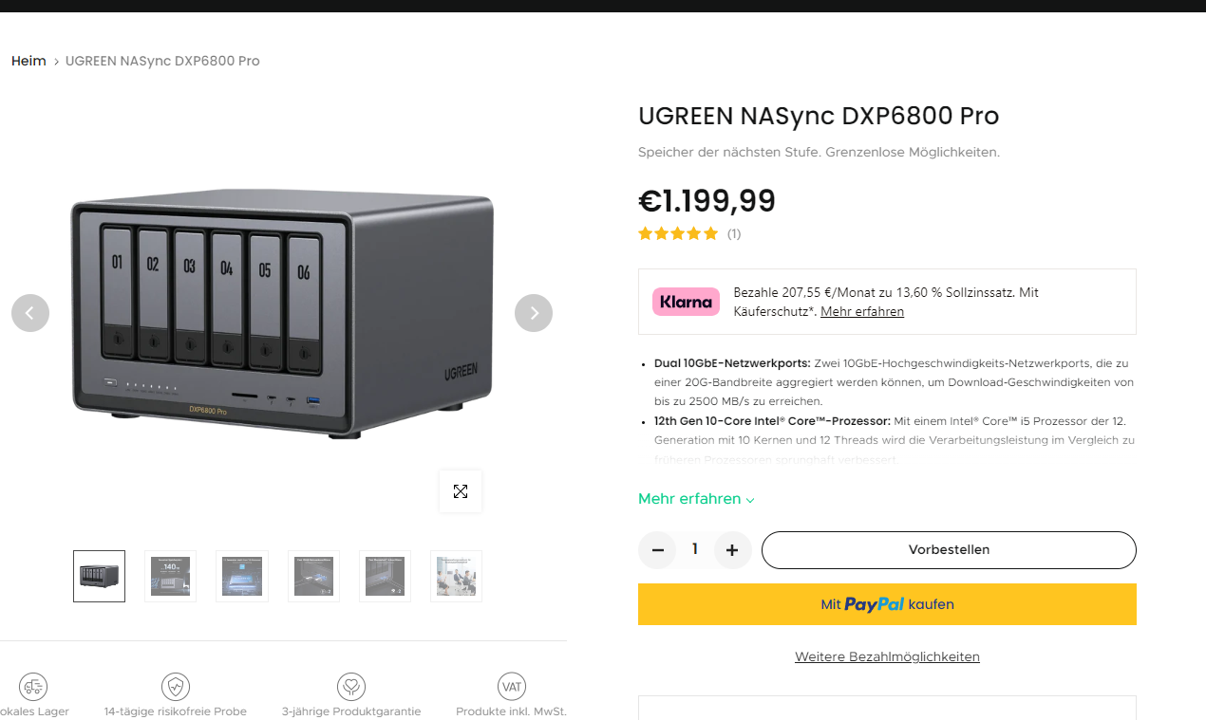Open fullscreen product image zoom
This screenshot has height=720, width=1206.
(461, 491)
